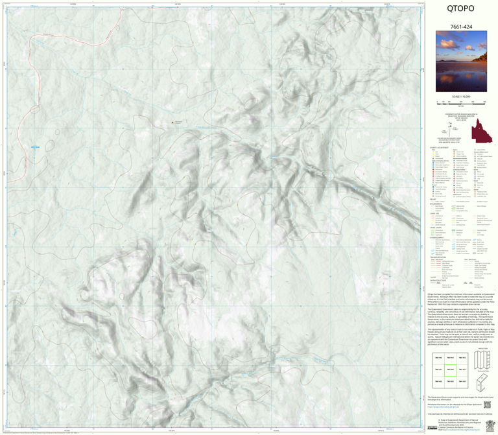Click the QR code
The width and height of the screenshot is (498, 435).
(x=487, y=405)
